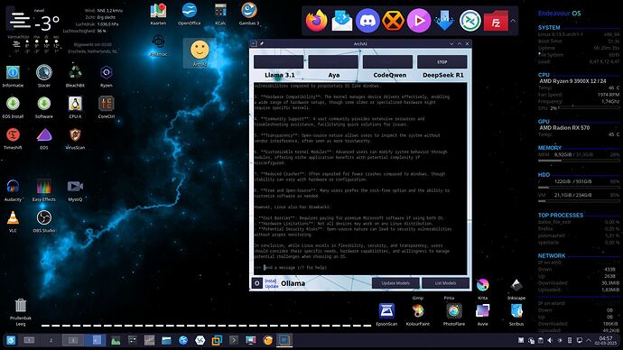Open the orange X app in dock

click(x=393, y=21)
